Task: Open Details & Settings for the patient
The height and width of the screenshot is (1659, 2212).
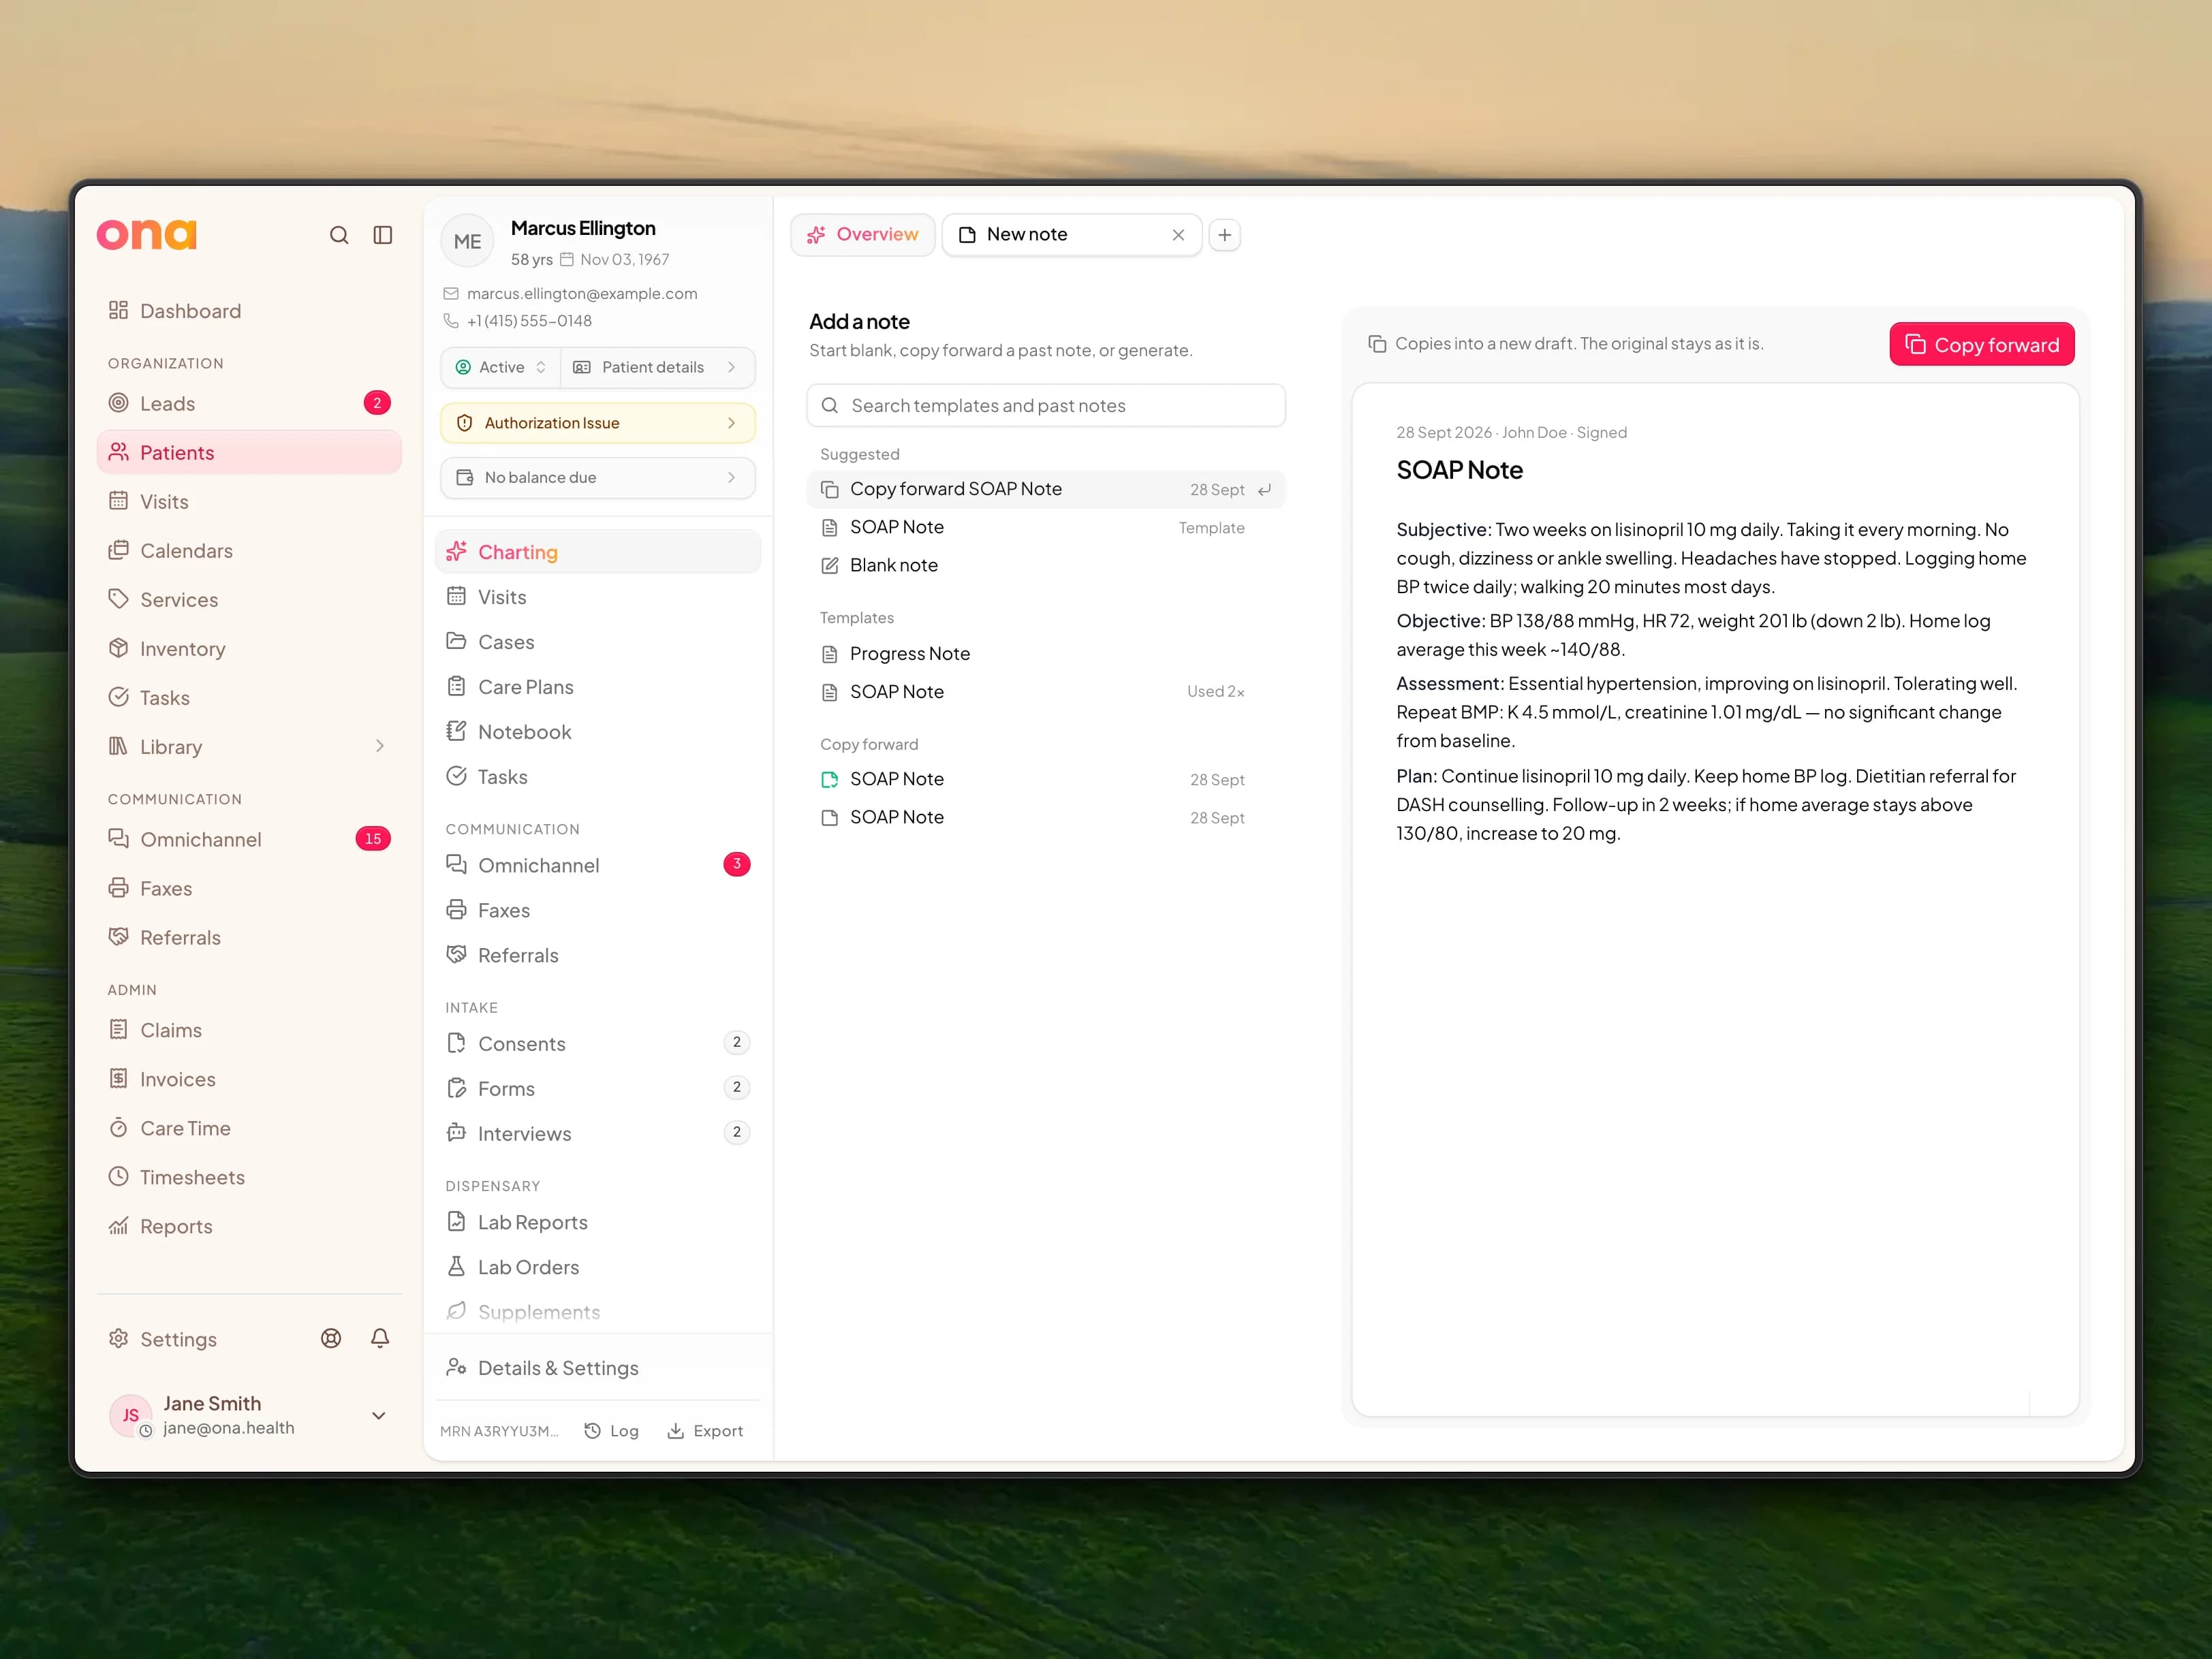Action: [x=598, y=1368]
